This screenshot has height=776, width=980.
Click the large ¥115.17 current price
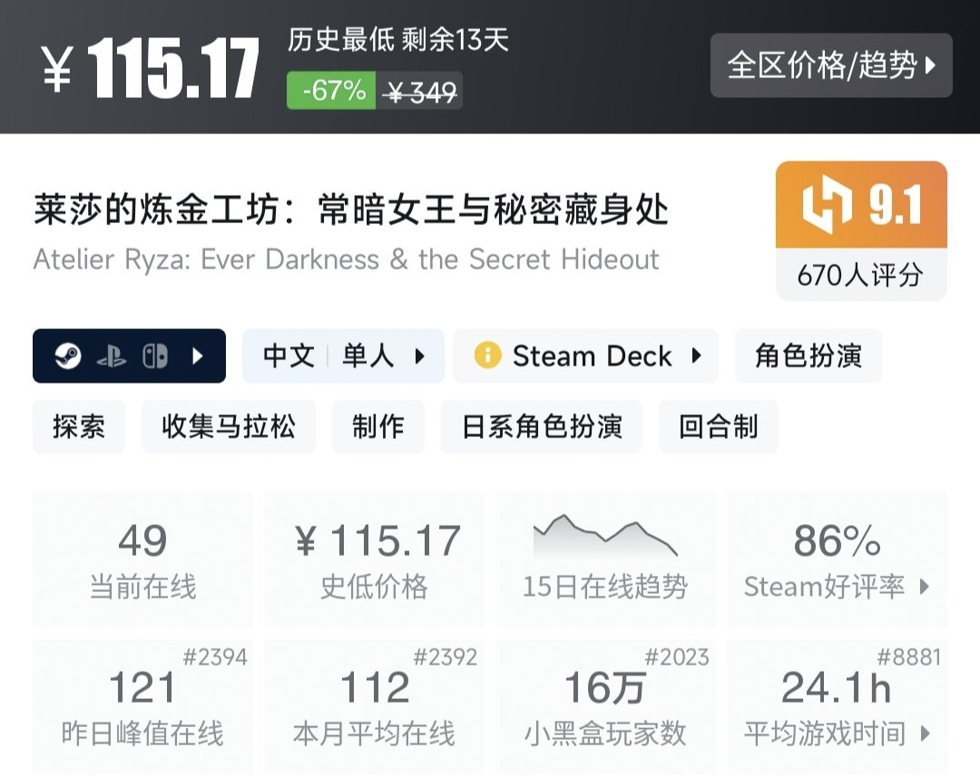click(x=151, y=67)
